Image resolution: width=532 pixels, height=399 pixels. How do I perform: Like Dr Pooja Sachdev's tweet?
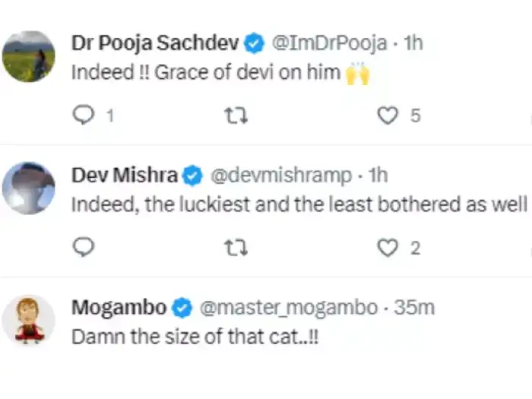(388, 116)
